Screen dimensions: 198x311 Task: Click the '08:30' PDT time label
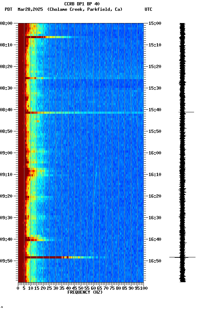point(6,88)
